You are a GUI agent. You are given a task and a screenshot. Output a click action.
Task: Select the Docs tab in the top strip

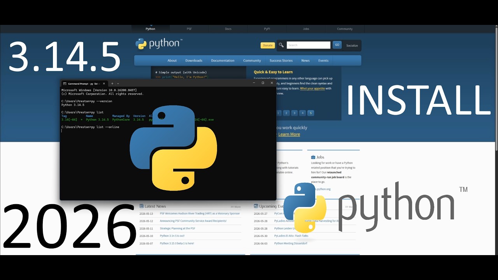click(x=228, y=29)
